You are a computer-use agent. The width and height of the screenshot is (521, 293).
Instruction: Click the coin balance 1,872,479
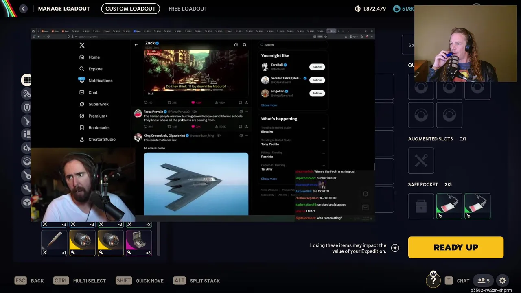tap(370, 9)
